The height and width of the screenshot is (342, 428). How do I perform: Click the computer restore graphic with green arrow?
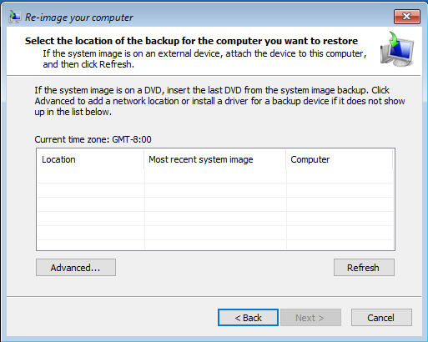pyautogui.click(x=397, y=49)
